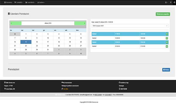Expand the Contabilità menu
176x110 pixels.
point(19,2)
